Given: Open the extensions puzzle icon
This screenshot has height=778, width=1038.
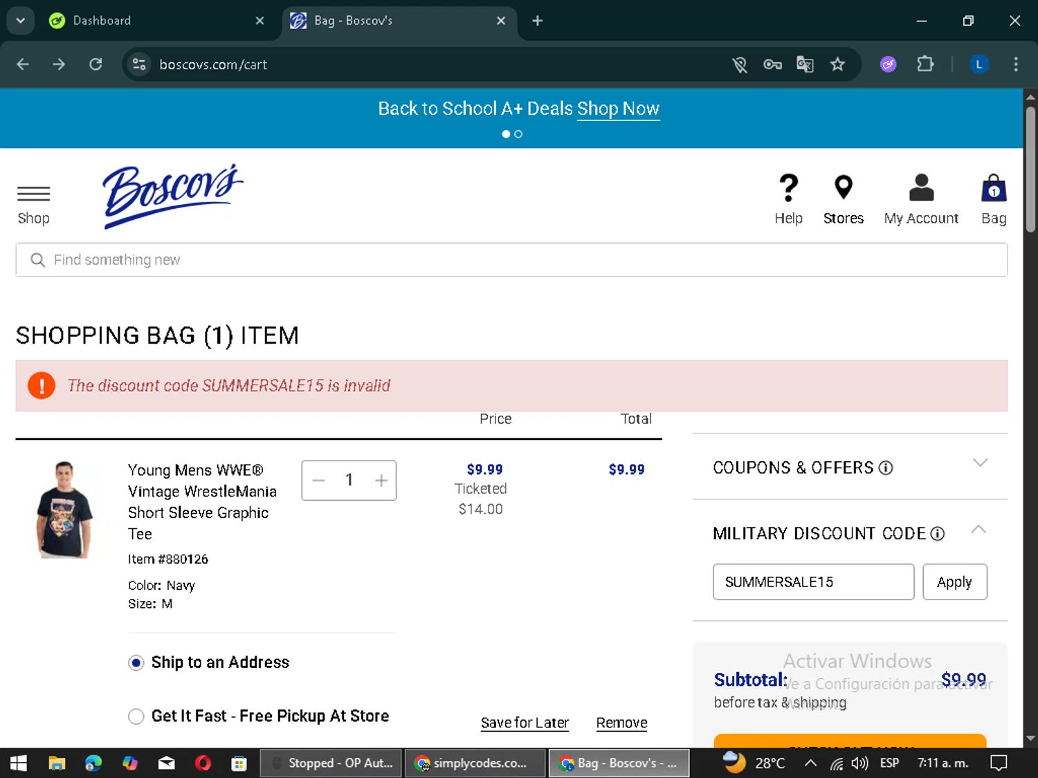Looking at the screenshot, I should coord(925,64).
